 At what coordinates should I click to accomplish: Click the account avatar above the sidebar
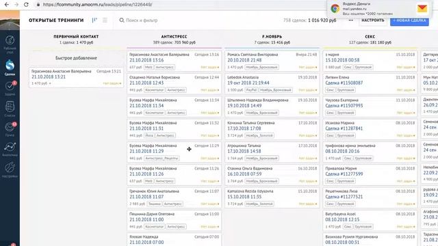(10, 20)
